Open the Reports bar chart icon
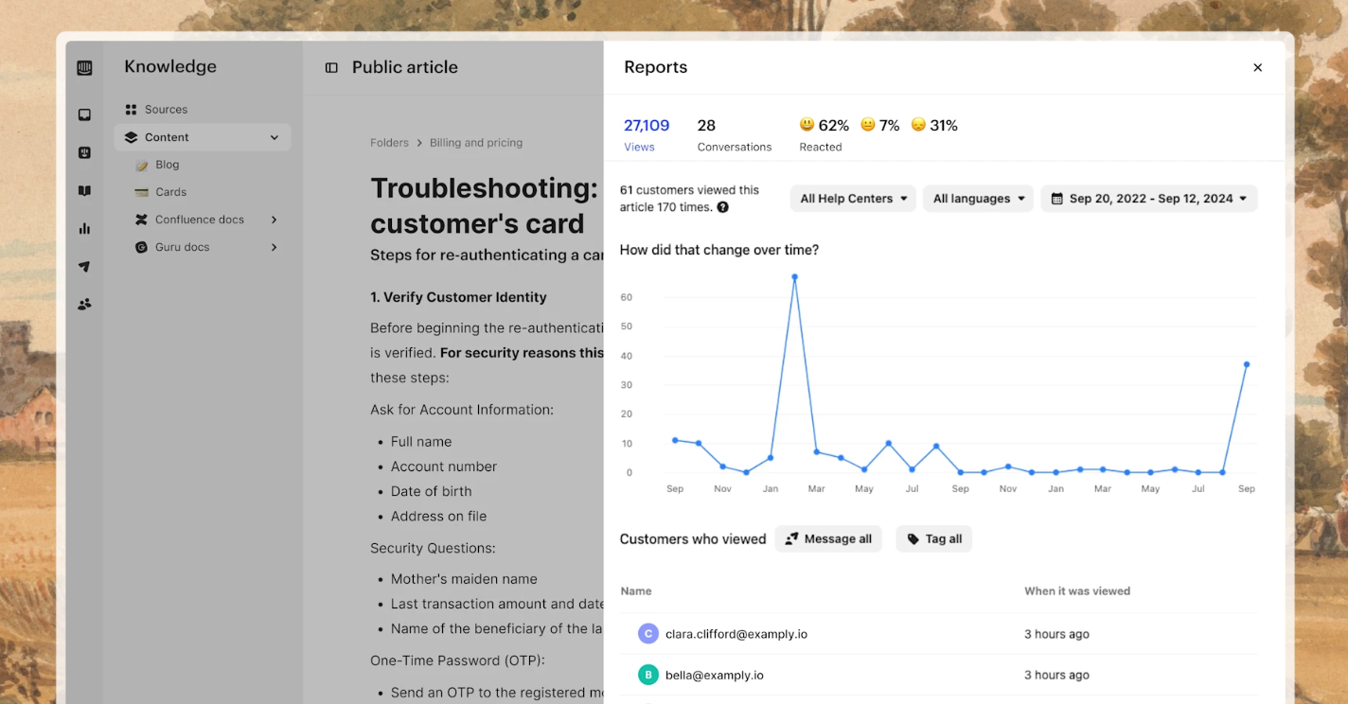Image resolution: width=1348 pixels, height=704 pixels. [x=84, y=228]
